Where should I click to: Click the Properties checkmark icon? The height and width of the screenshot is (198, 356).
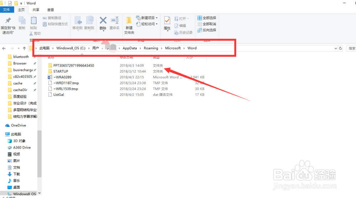pos(167,20)
